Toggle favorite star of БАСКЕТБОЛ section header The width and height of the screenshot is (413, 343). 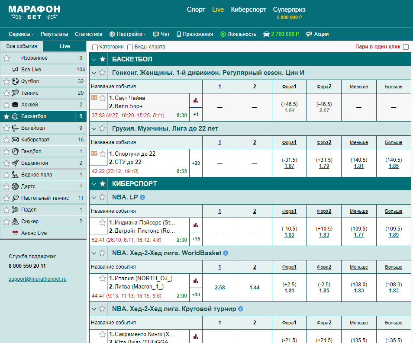[103, 59]
